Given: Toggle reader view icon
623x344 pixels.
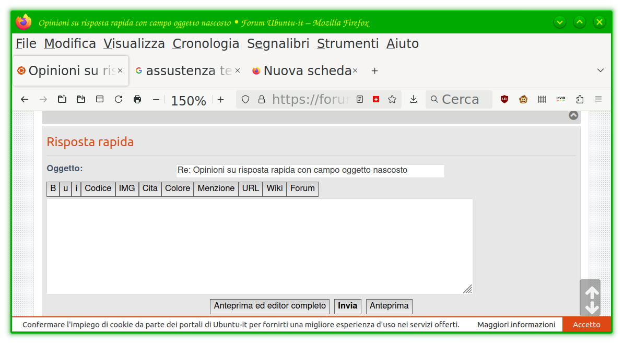Looking at the screenshot, I should (360, 99).
